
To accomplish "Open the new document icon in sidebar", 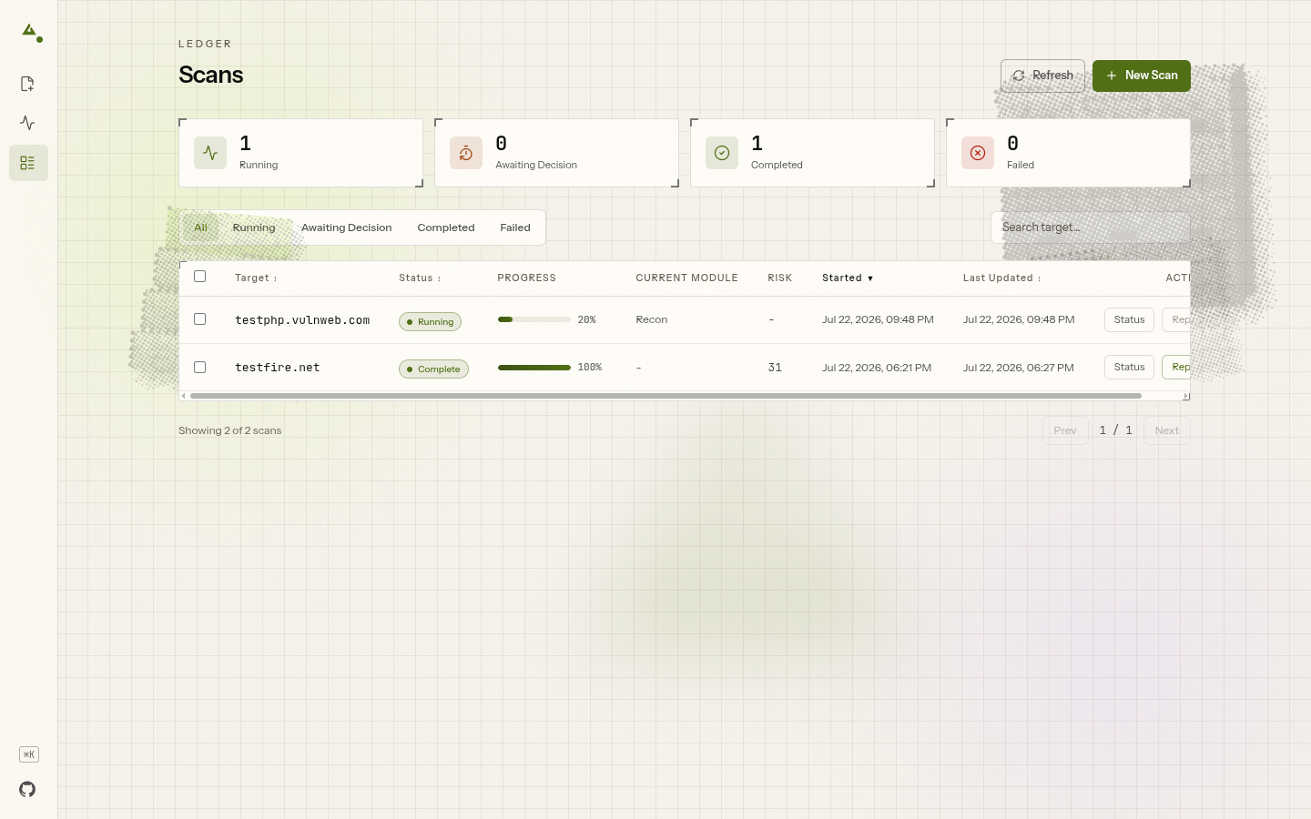I will pos(27,84).
